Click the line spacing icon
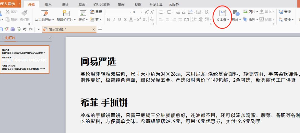The image size is (300, 133). click(x=194, y=19)
